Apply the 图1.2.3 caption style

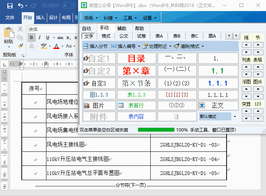pos(99,95)
